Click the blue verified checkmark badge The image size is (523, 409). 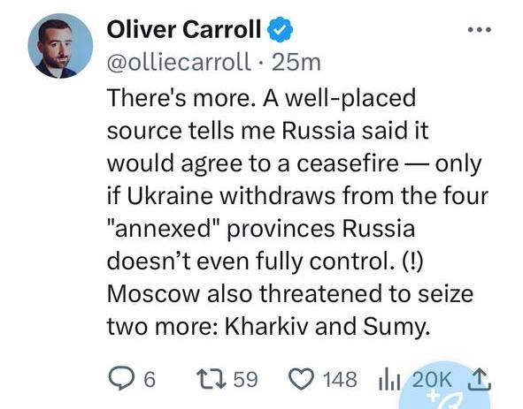coord(280,30)
